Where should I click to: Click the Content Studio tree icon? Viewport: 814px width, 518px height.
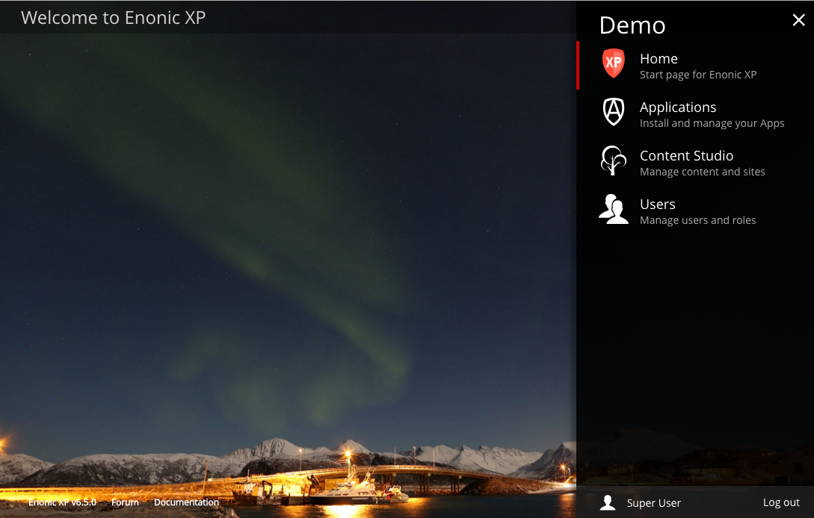(613, 160)
